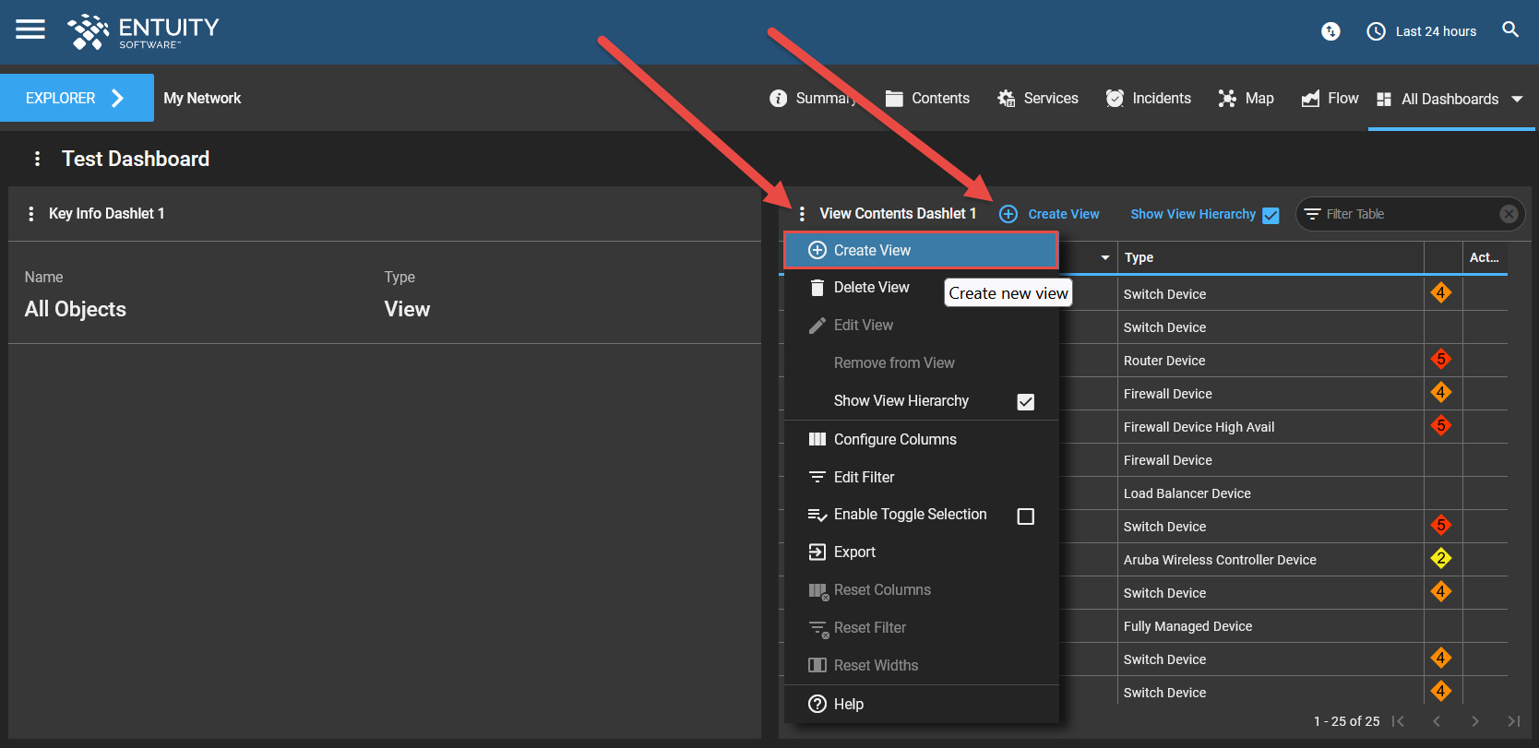The image size is (1539, 748).
Task: Choose Create View in the dashlet menu
Action: click(921, 250)
